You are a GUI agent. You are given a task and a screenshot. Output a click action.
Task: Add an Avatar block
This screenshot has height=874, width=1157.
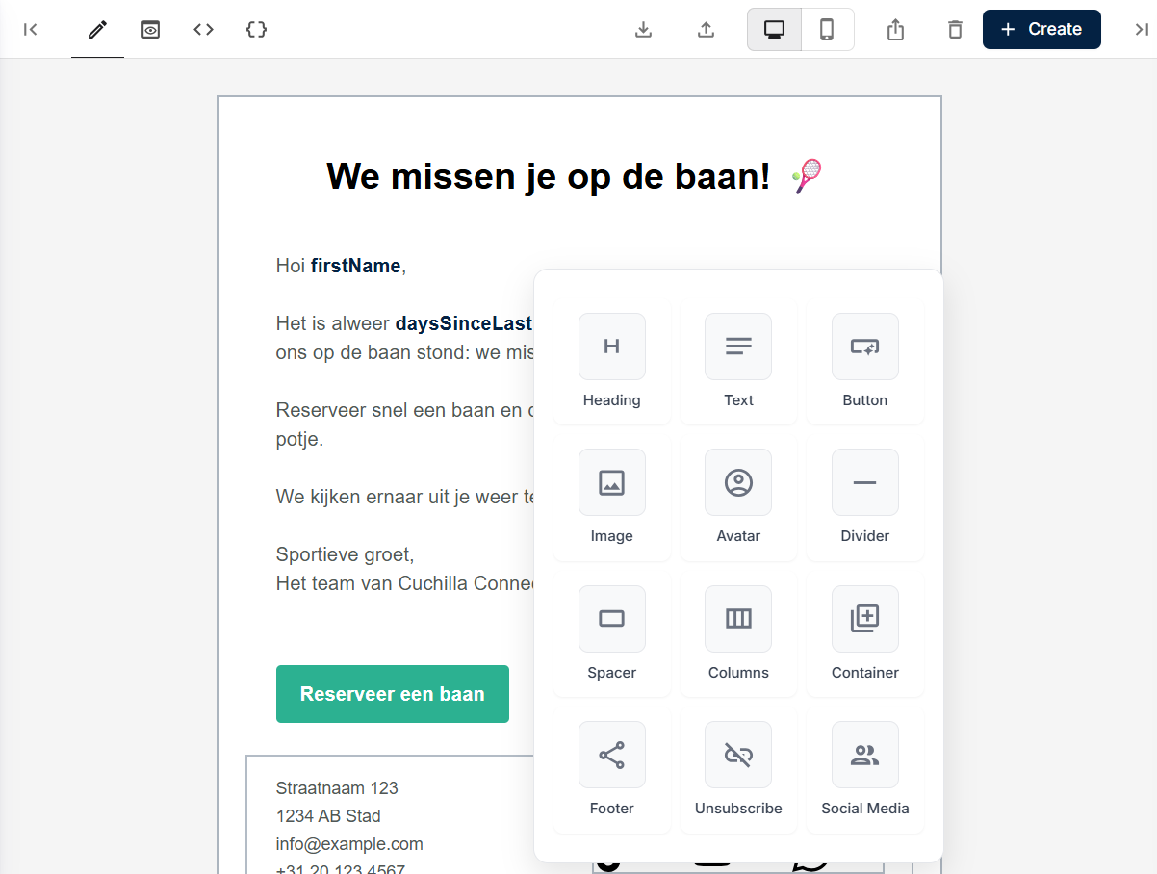(738, 496)
